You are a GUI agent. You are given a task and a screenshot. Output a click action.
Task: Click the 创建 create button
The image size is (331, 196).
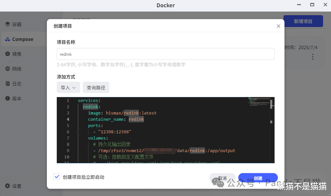[258, 178]
